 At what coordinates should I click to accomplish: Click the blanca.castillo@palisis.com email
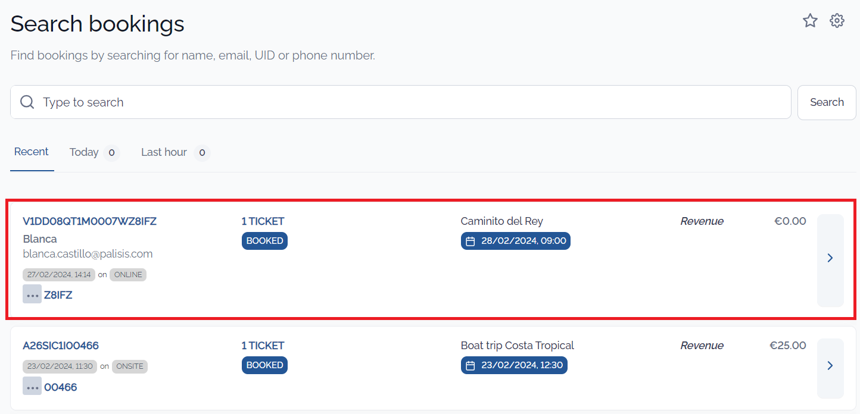pos(88,254)
